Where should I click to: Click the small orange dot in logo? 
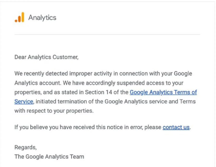point(16,21)
